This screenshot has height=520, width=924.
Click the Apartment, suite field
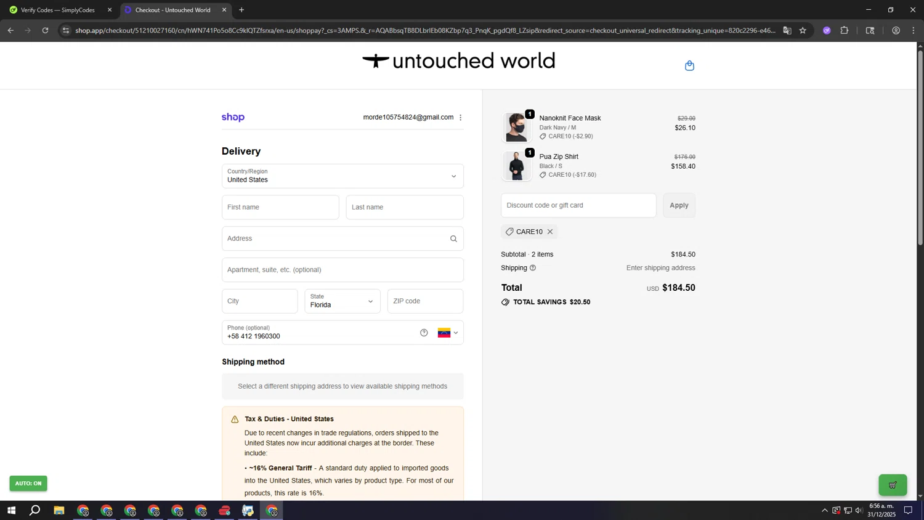click(x=342, y=270)
